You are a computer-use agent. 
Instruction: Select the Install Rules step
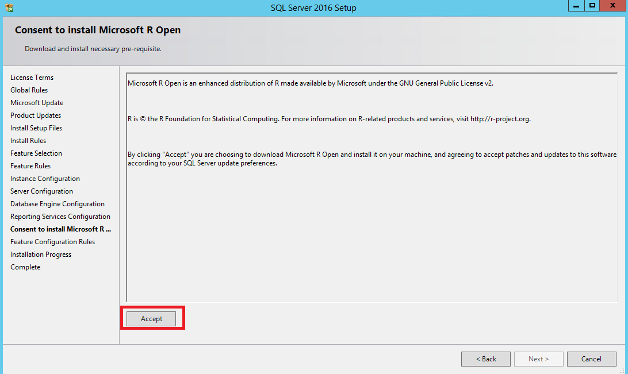pyautogui.click(x=28, y=140)
